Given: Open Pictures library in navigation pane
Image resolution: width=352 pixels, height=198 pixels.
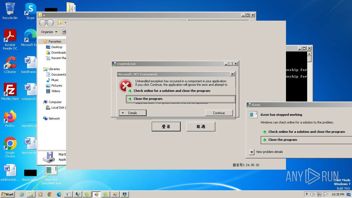Looking at the screenshot, I should pyautogui.click(x=57, y=86).
